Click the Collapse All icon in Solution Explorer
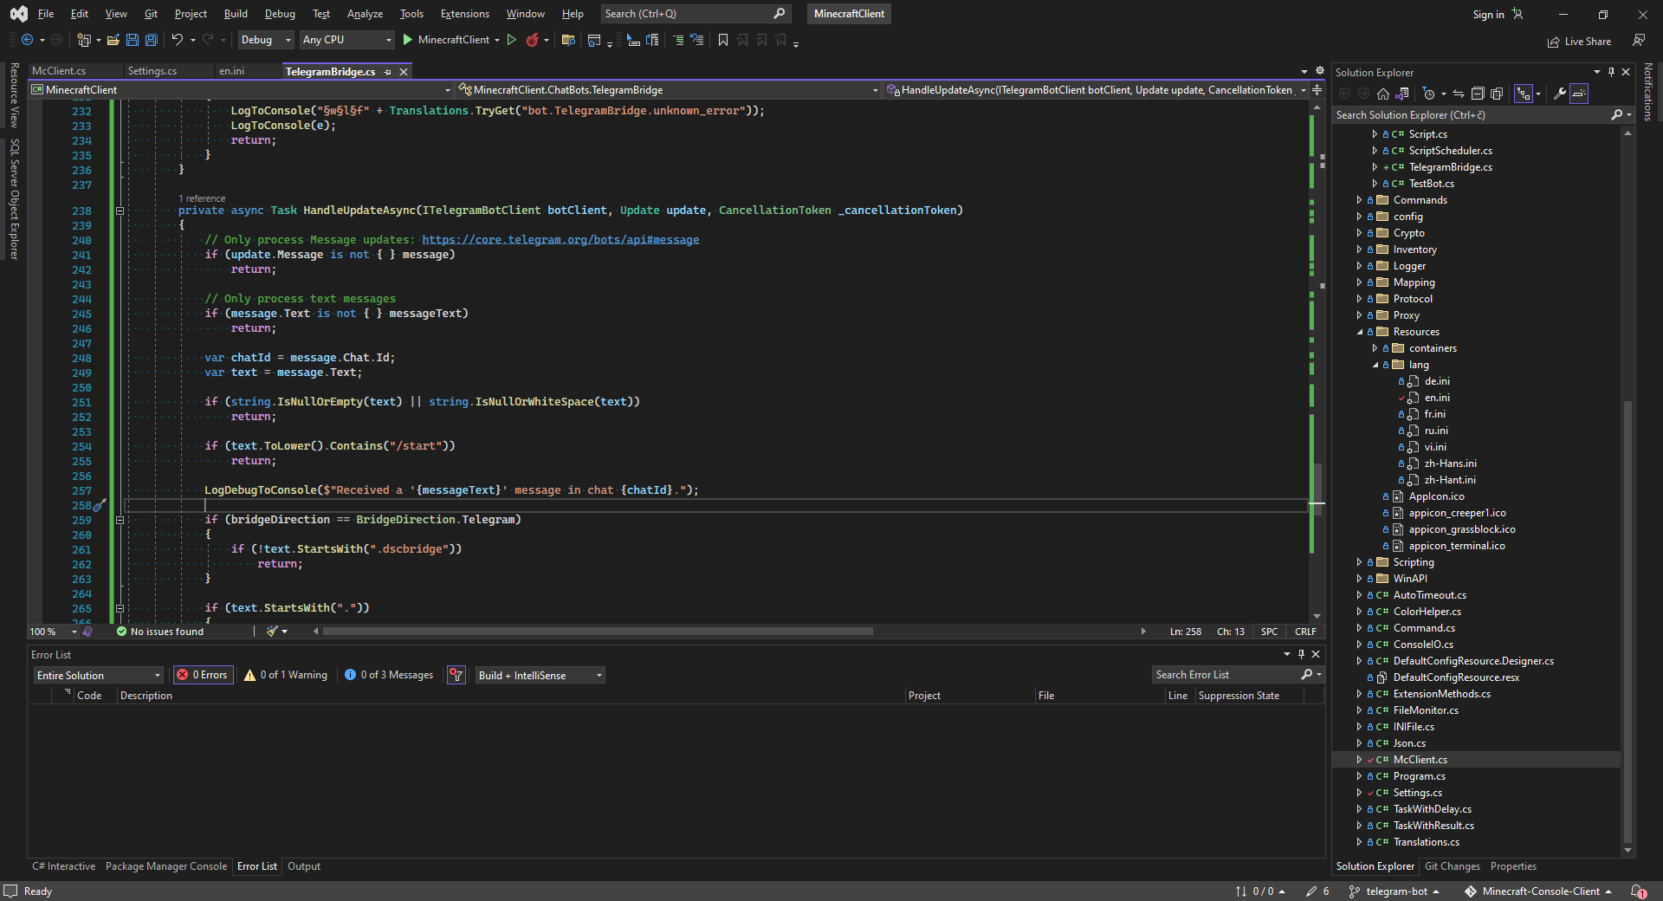This screenshot has height=901, width=1663. (x=1478, y=94)
